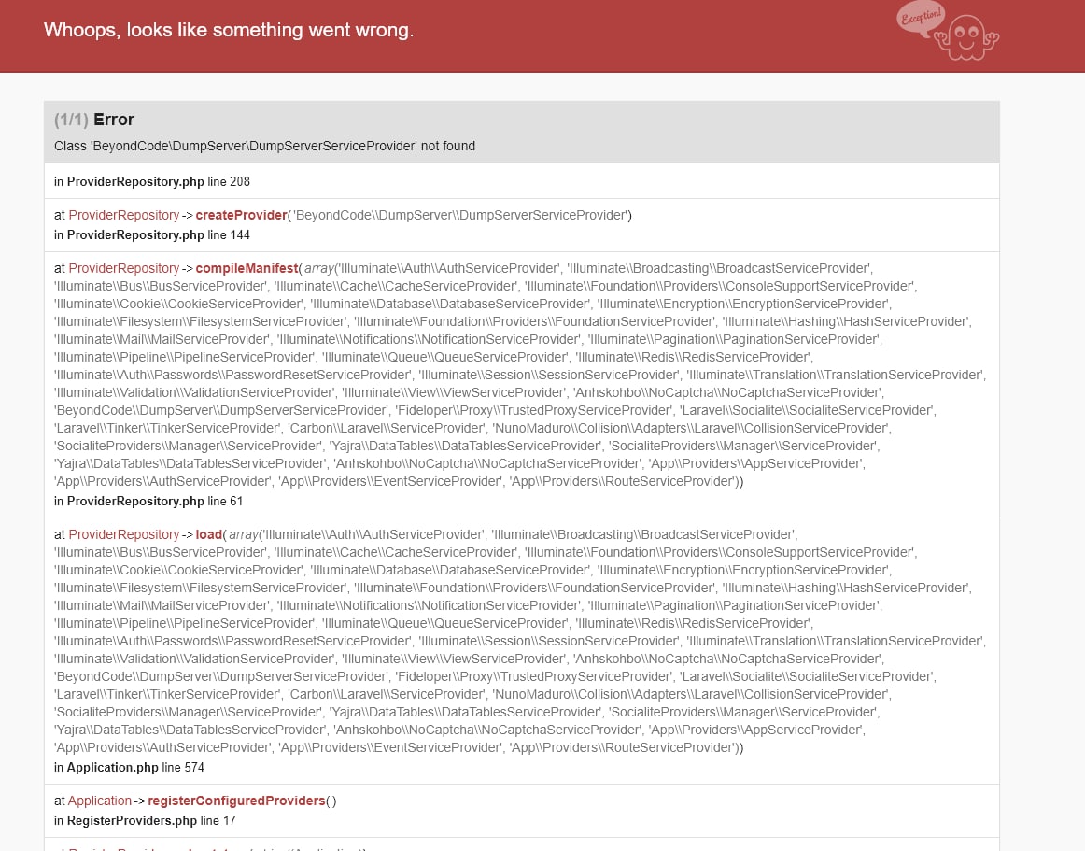Click the "(1/1) Error" title
The width and height of the screenshot is (1085, 851).
coord(94,120)
